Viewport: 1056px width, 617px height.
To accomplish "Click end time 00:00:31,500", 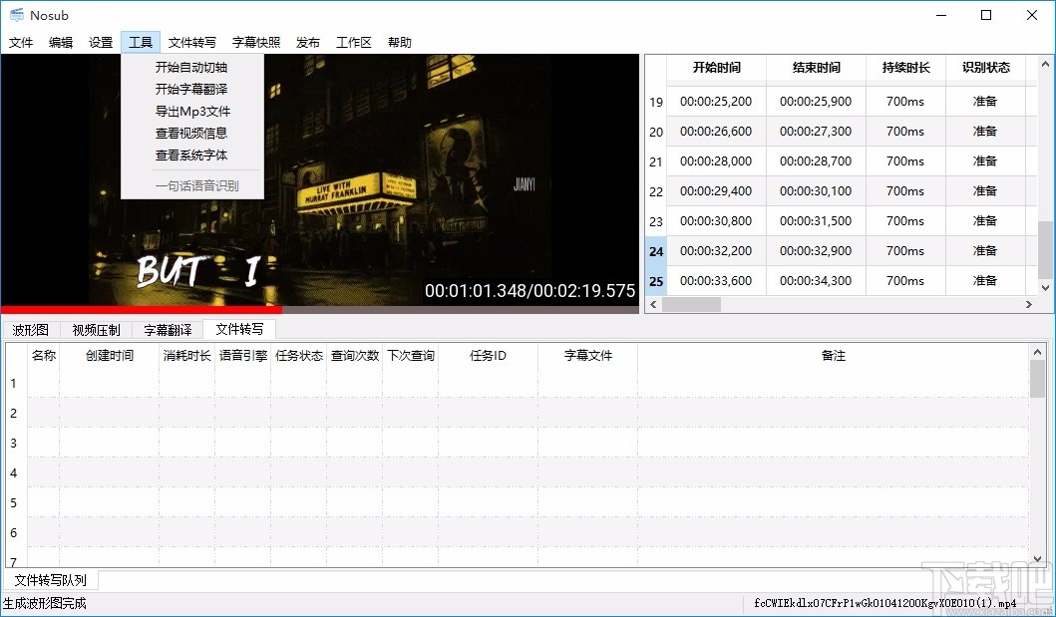I will coord(816,220).
